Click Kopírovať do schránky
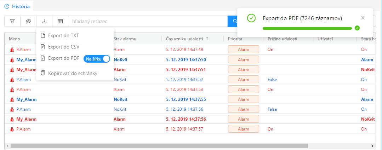The height and width of the screenshot is (150, 382). coord(73,73)
